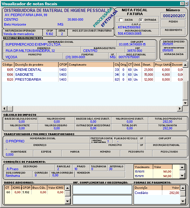Viewport: 190px width, 208px height.
Task: Click the CNPJ/CPF value 03.005.347/0001-15
Action: (132, 45)
